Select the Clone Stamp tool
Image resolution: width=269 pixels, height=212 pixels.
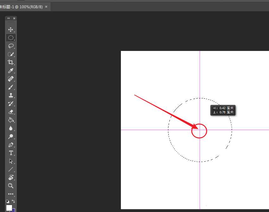point(11,95)
